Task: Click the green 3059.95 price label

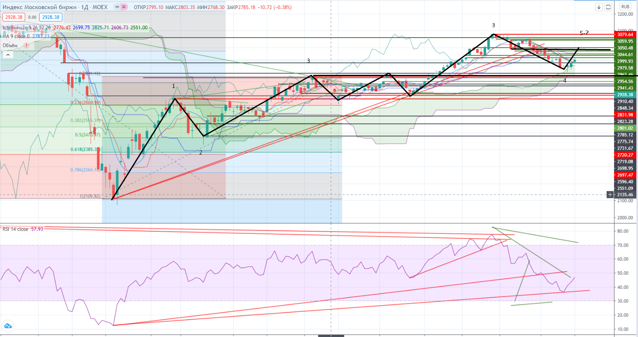Action: pos(625,41)
